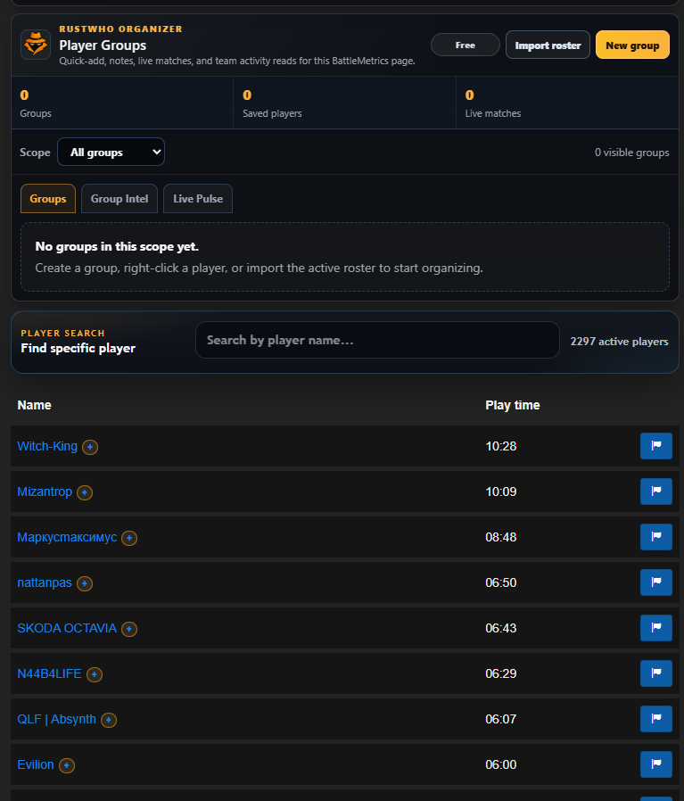Click the 0 visible groups label

(632, 153)
